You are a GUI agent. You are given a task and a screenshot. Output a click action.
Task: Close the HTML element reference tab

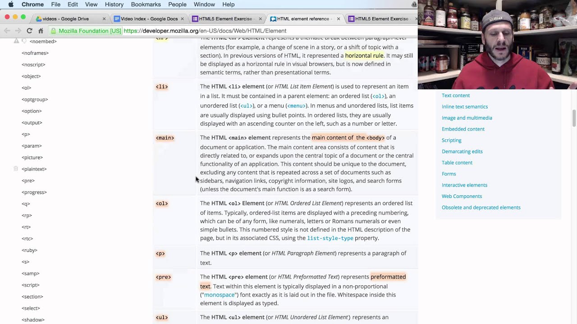(338, 19)
